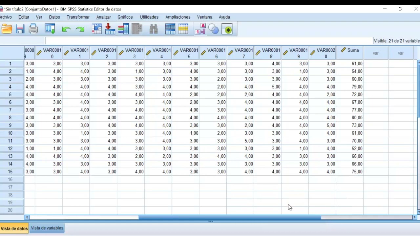Click the vertical scrollbar up arrow

click(419, 62)
